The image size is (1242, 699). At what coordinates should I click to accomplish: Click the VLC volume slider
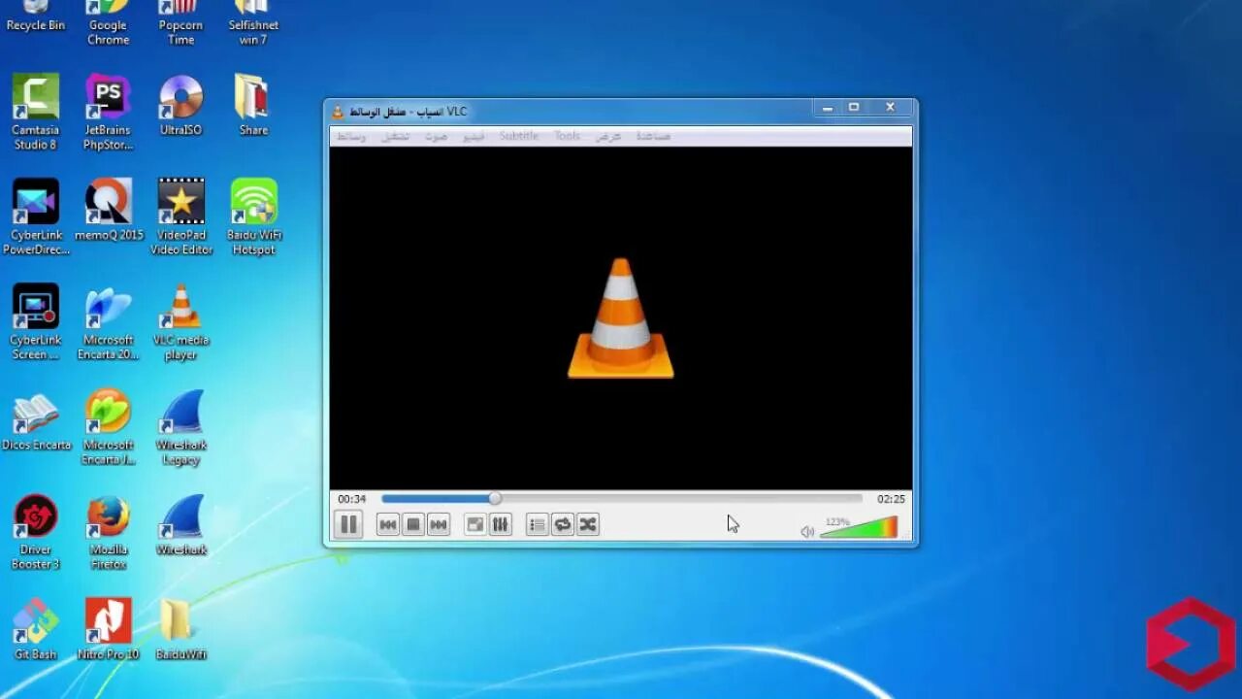[x=860, y=527]
